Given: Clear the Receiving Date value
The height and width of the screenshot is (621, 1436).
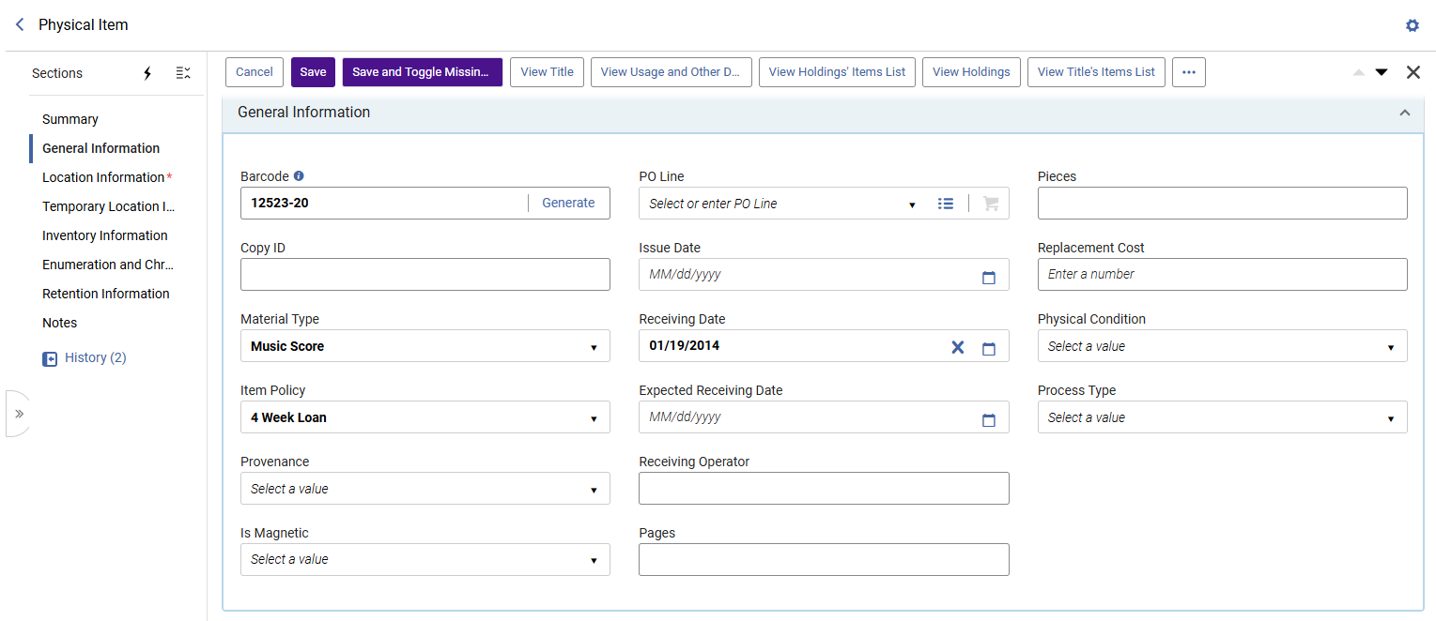Looking at the screenshot, I should [957, 347].
